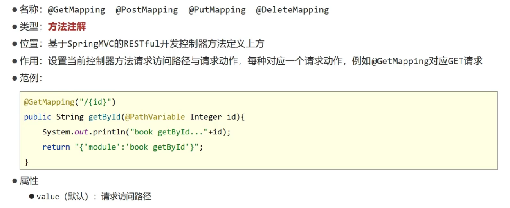This screenshot has height=208, width=510.
Task: Click the public keyword in the code
Action: 38,117
